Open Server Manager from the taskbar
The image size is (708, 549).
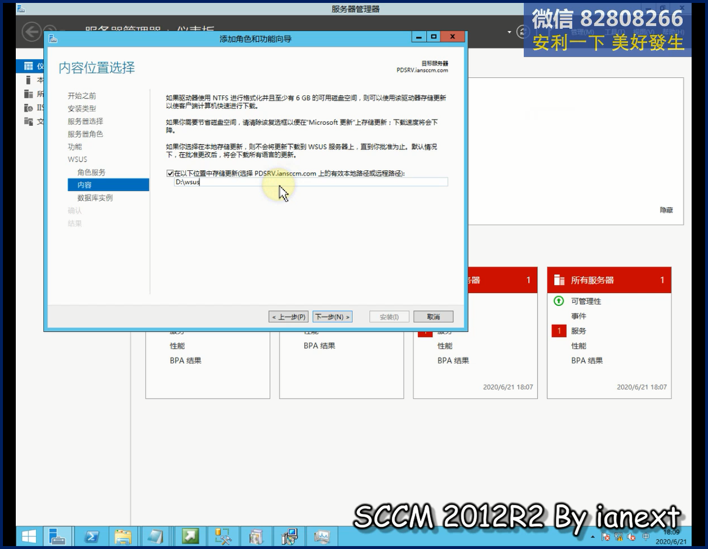point(58,536)
